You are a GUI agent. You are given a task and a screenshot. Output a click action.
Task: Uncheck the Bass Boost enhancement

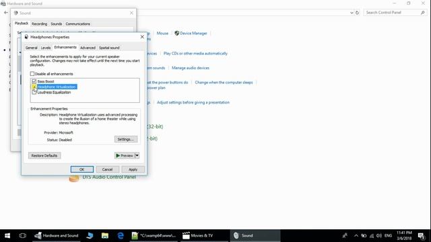point(34,81)
